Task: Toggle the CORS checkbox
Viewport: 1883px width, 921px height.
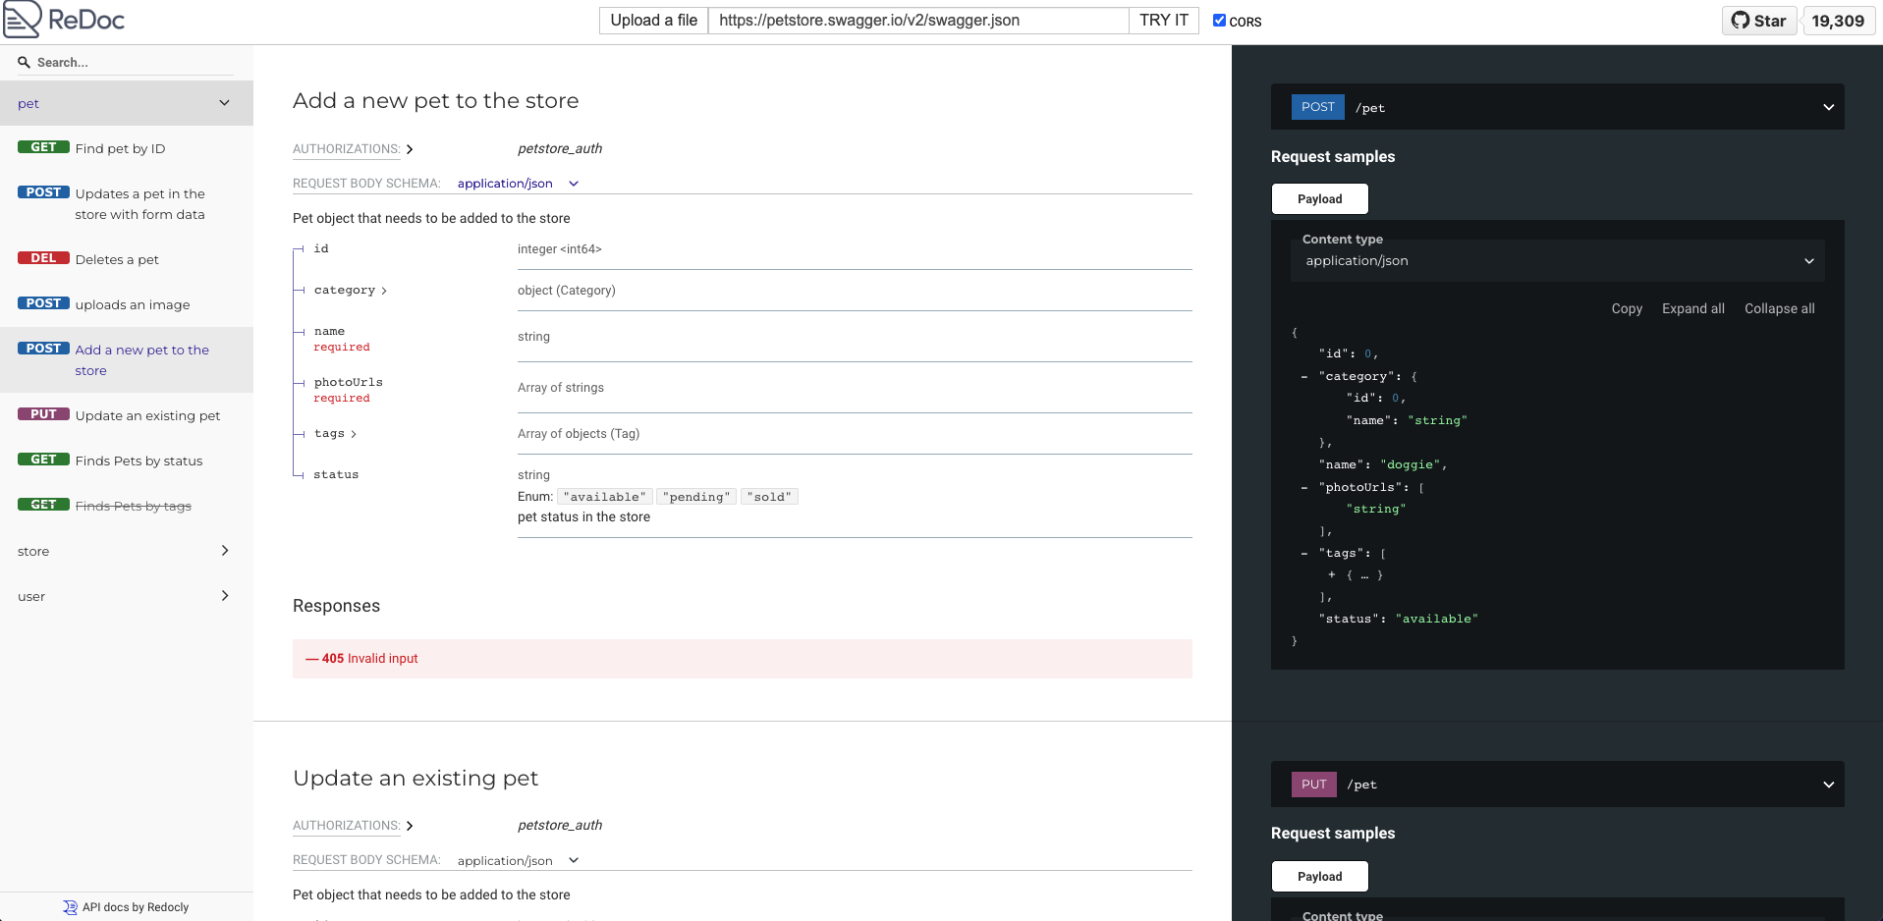Action: point(1219,21)
